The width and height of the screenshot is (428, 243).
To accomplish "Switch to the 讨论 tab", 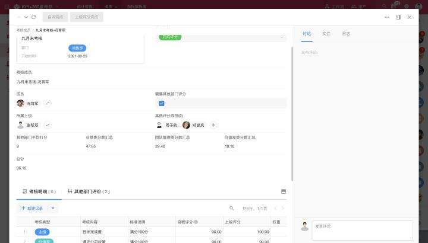I will [x=307, y=34].
